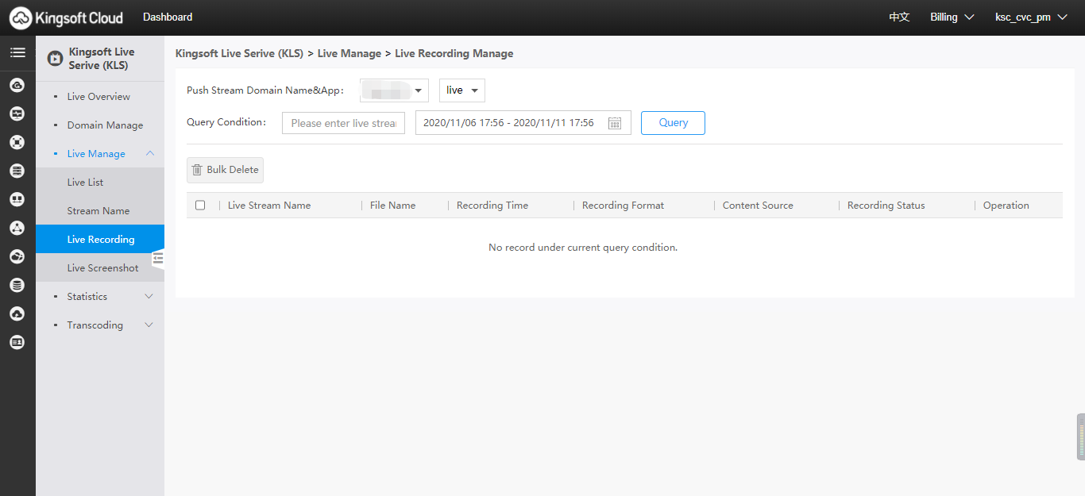Image resolution: width=1085 pixels, height=496 pixels.
Task: Click the cloud upload icon in the sidebar
Action: pyautogui.click(x=17, y=313)
